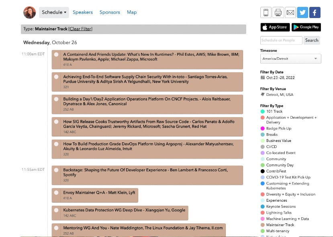The width and height of the screenshot is (333, 237).
Task: Click signpost icon beside Detroit, MI, USA
Action: [263, 95]
